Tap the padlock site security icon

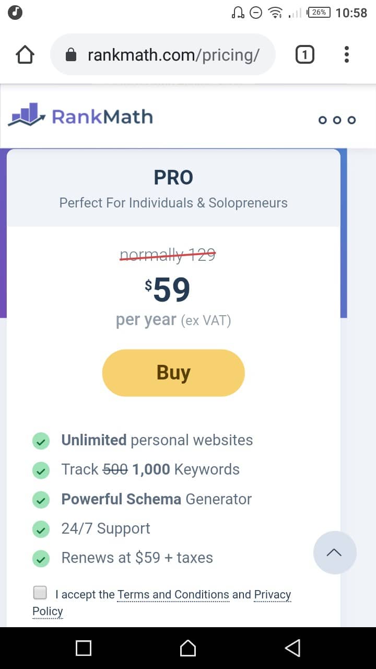72,55
